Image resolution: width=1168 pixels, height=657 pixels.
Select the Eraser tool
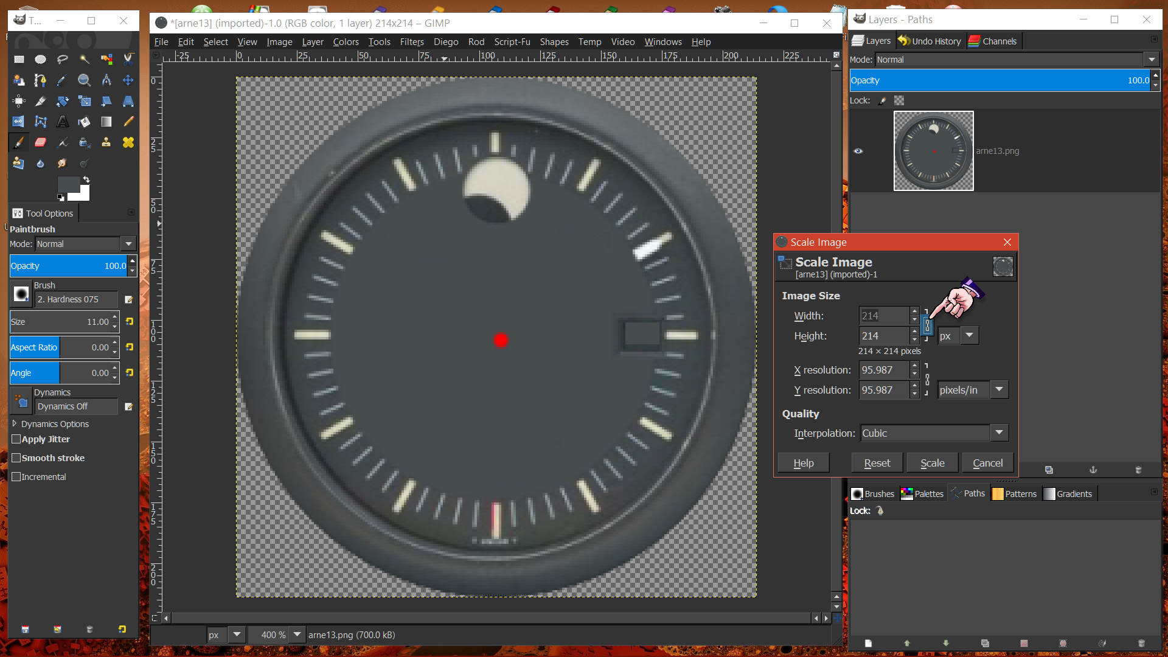(x=41, y=142)
